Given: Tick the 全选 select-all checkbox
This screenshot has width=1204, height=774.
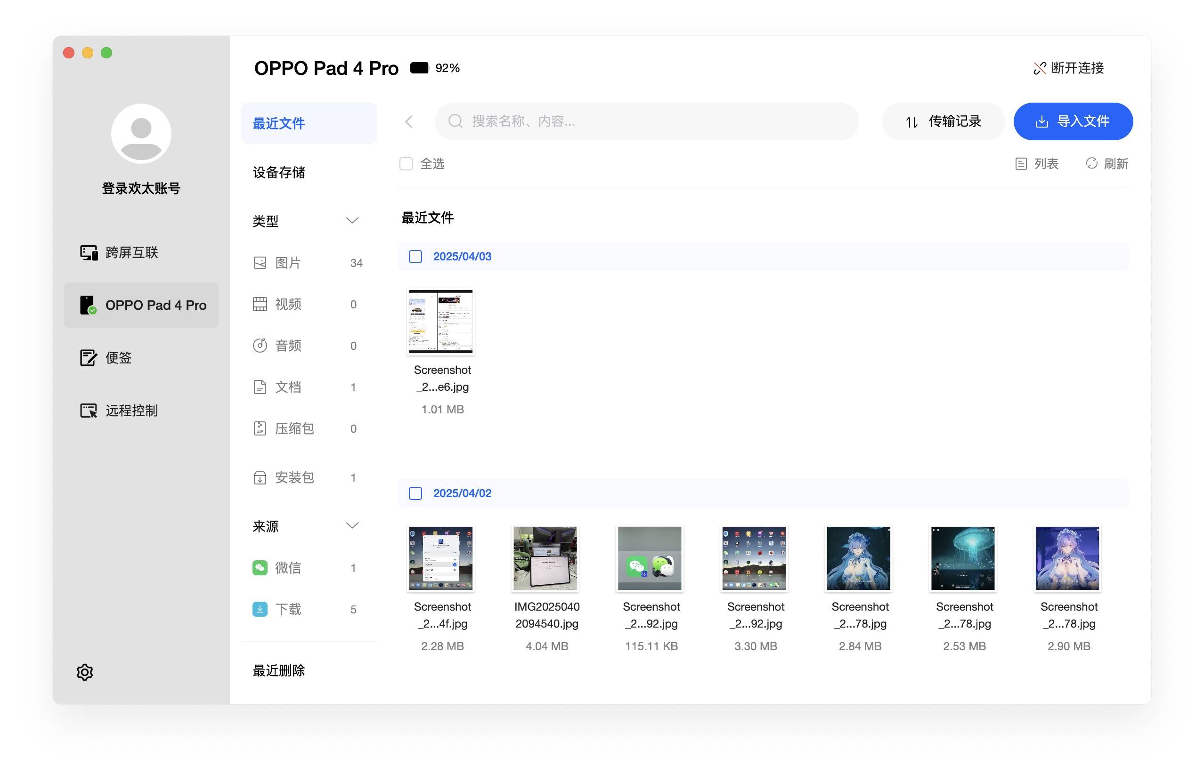Looking at the screenshot, I should 406,164.
